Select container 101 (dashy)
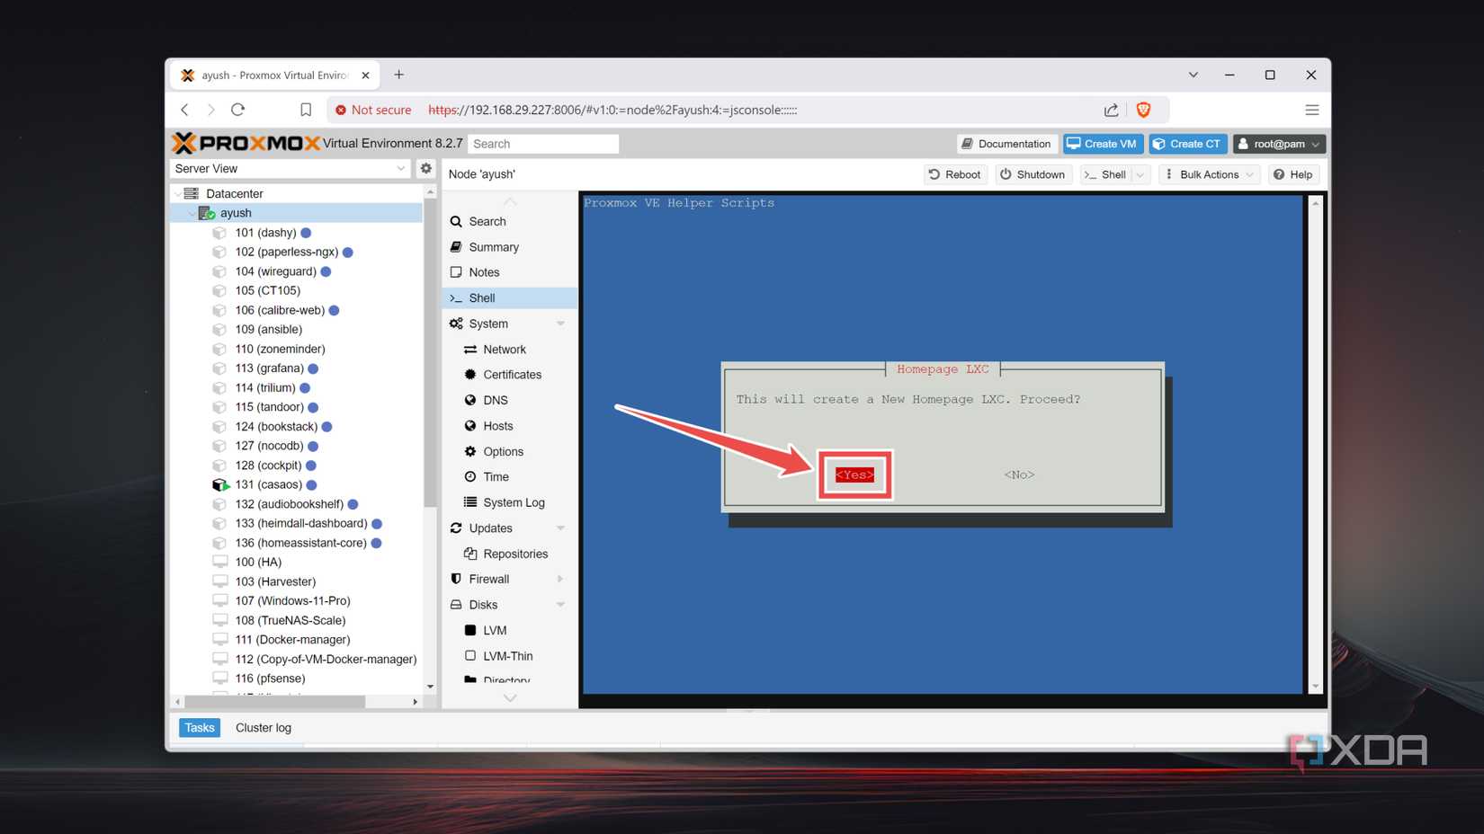Screen dimensions: 1484x834 point(265,233)
